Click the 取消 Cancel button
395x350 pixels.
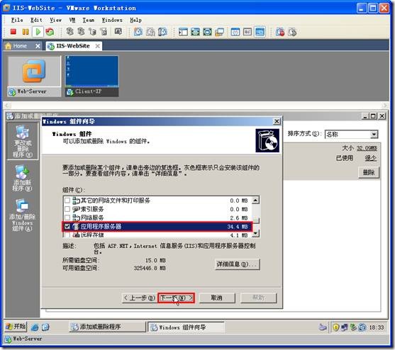tap(216, 298)
